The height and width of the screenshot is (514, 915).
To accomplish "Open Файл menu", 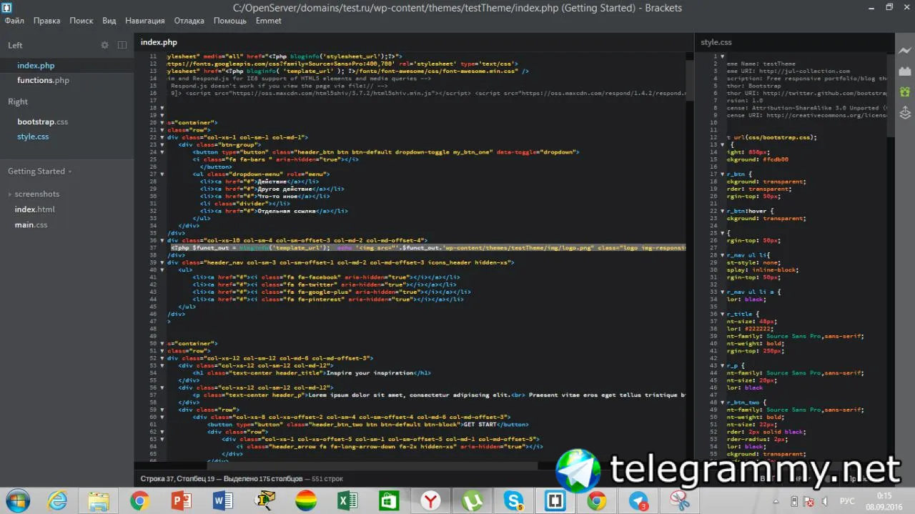I will click(x=14, y=21).
